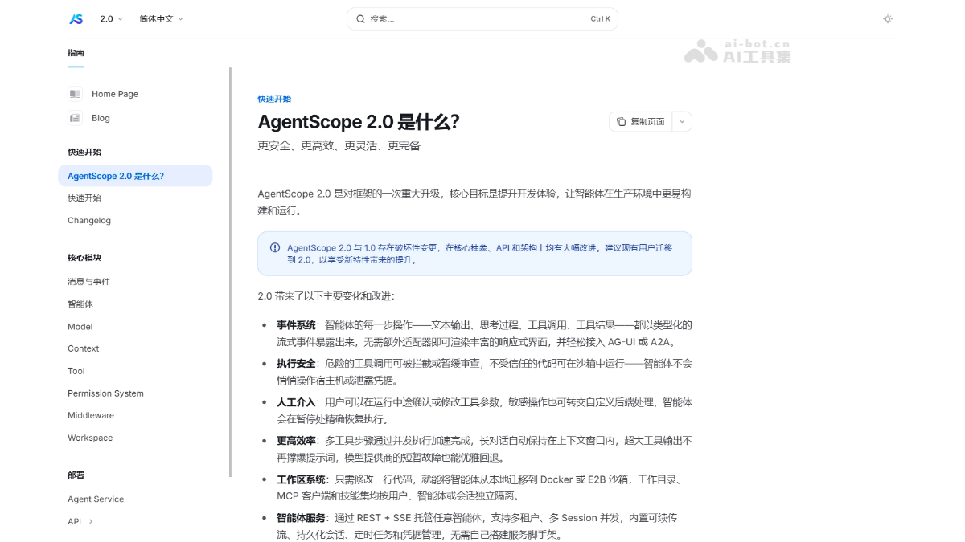Open 快速开始 sidebar page link
Image resolution: width=965 pixels, height=542 pixels.
coord(84,198)
